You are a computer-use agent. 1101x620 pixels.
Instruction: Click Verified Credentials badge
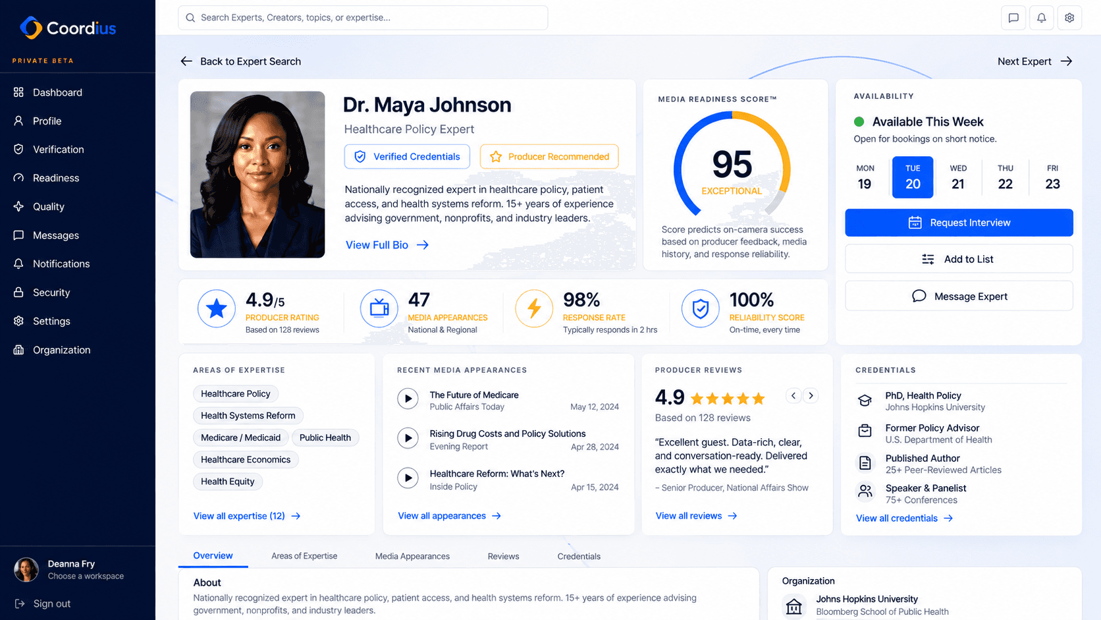pos(407,156)
